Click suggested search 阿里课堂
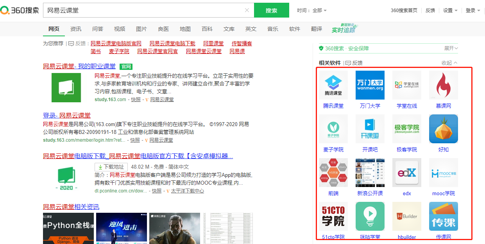The width and height of the screenshot is (485, 244). click(214, 43)
